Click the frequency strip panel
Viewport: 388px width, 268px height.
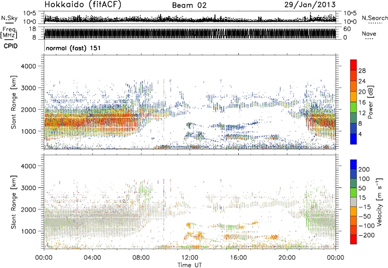[x=190, y=33]
